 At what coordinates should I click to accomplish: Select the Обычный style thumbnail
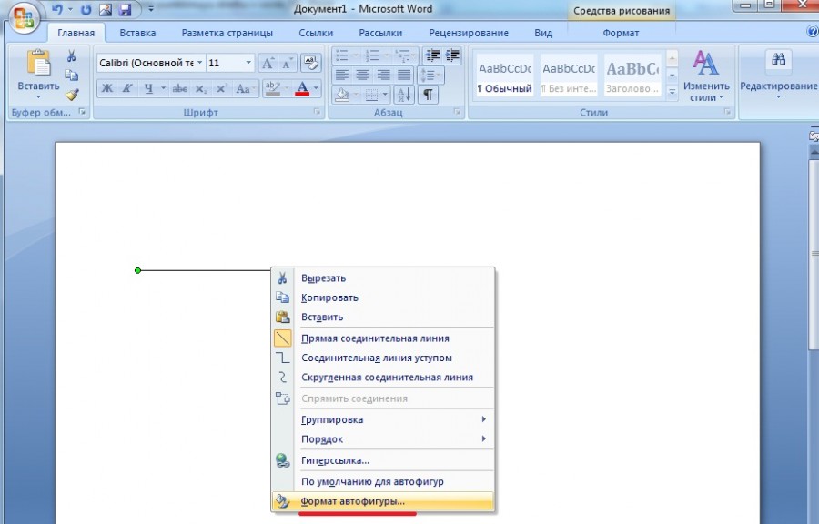(504, 76)
